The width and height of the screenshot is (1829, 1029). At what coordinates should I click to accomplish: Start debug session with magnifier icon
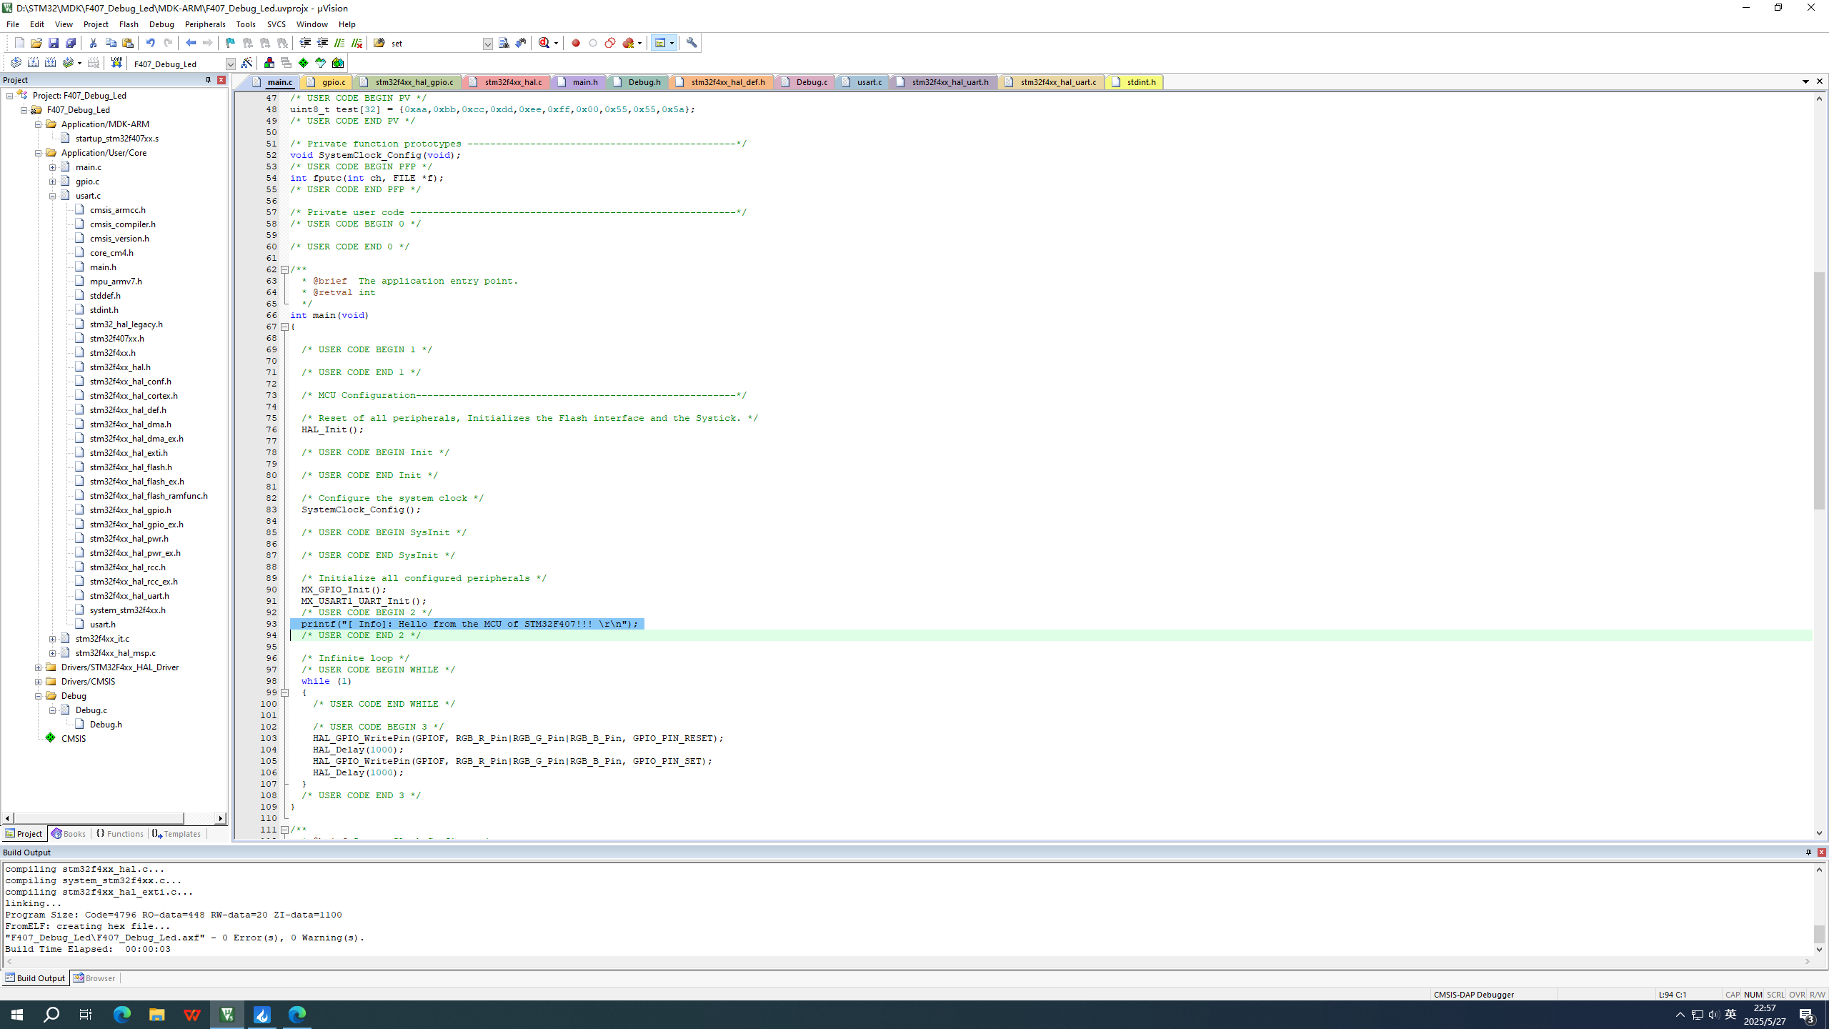[544, 43]
